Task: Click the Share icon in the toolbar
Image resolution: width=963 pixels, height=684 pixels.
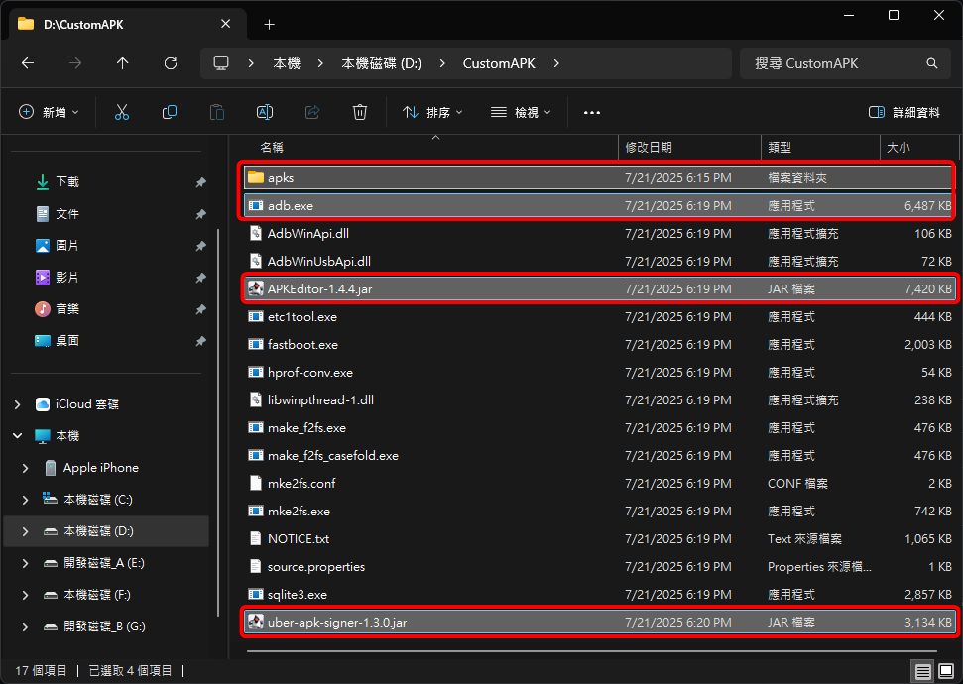Action: click(x=311, y=112)
